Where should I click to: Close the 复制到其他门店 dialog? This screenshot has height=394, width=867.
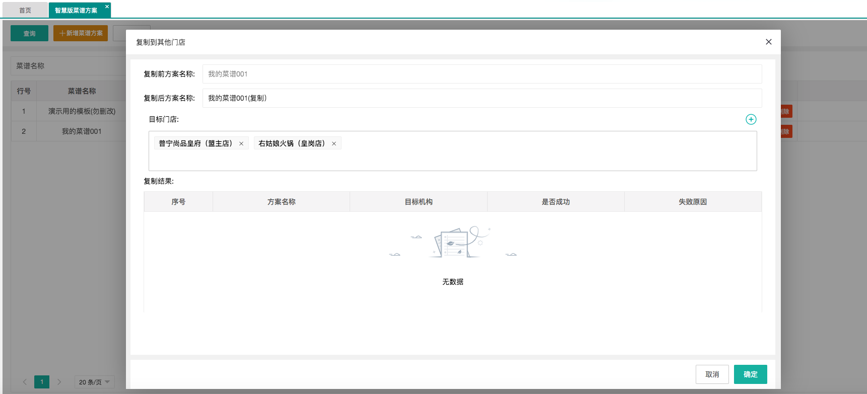[x=768, y=42]
